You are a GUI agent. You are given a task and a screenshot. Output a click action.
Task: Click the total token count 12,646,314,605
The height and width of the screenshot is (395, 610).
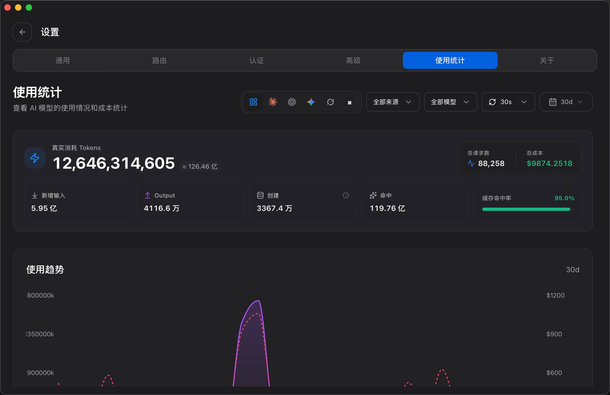114,163
